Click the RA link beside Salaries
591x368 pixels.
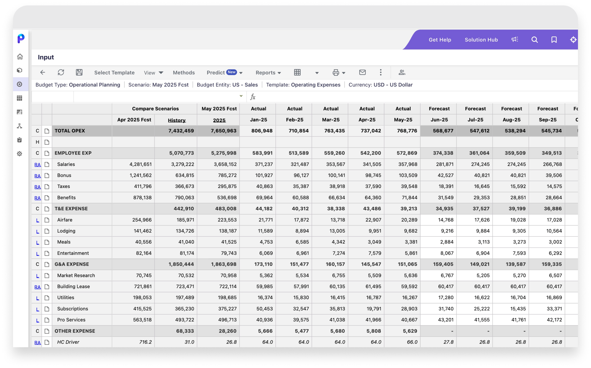pyautogui.click(x=37, y=165)
